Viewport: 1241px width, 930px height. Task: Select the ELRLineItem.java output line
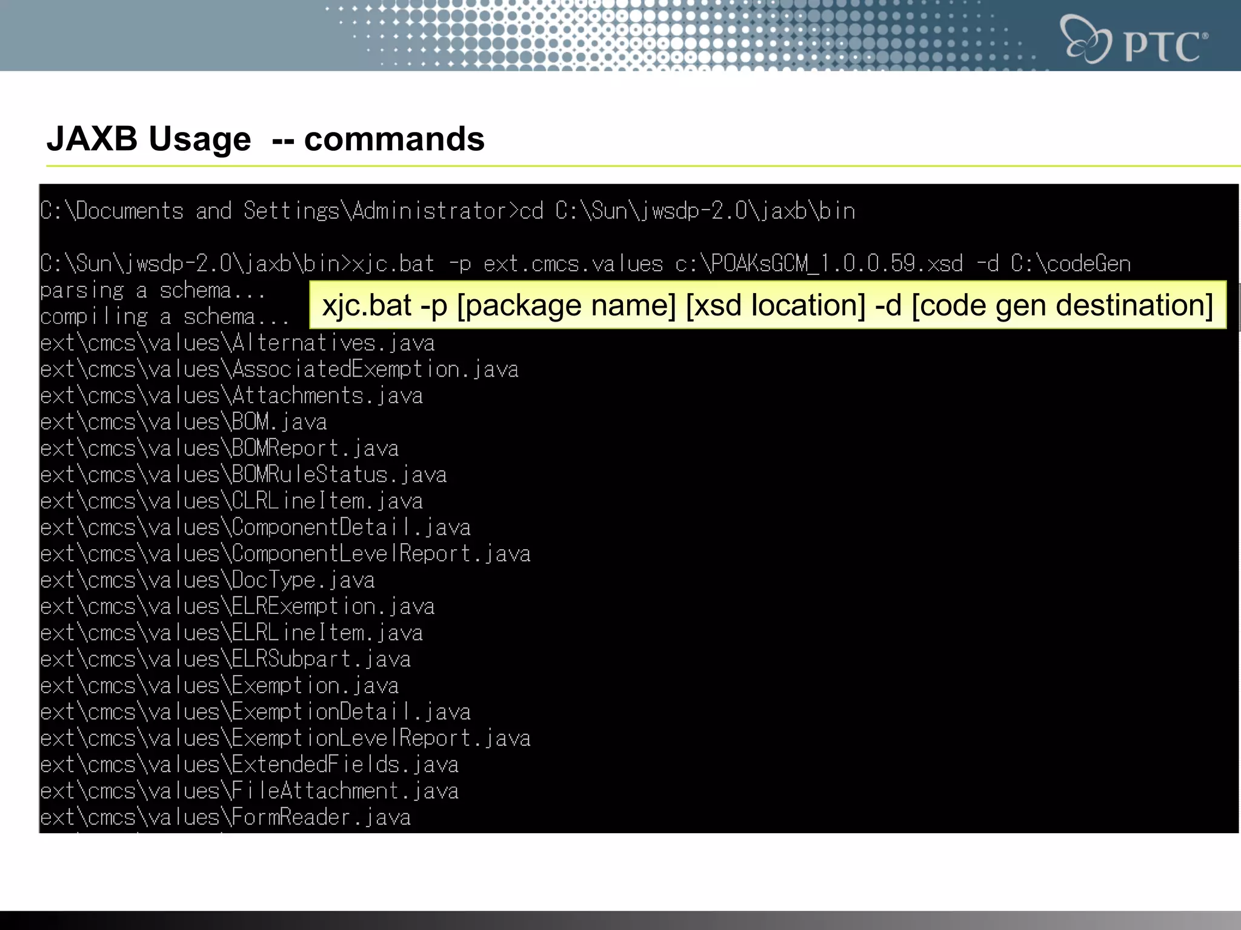click(231, 633)
